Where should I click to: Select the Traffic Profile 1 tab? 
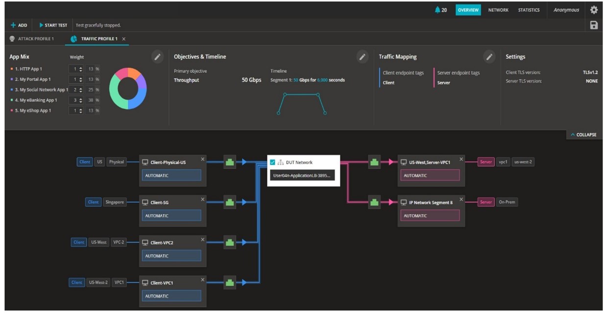(97, 39)
